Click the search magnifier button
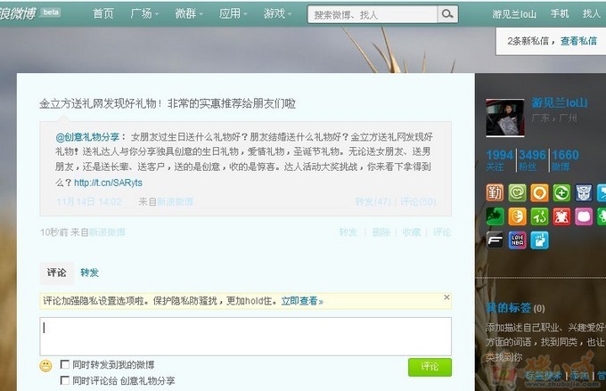This screenshot has width=606, height=391. click(x=447, y=14)
